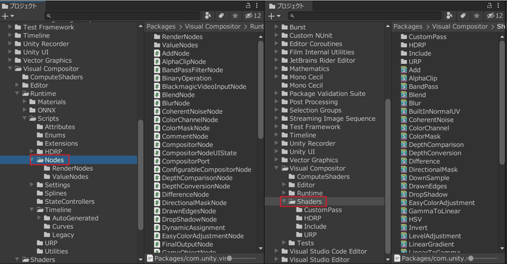Open CustomPass folder in right file list
The image size is (507, 264).
coord(423,37)
